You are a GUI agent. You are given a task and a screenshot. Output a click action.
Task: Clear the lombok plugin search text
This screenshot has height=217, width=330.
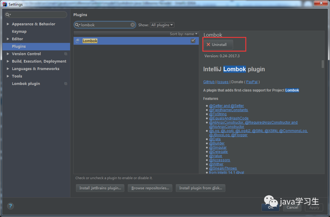point(133,25)
